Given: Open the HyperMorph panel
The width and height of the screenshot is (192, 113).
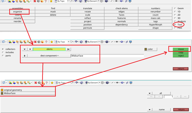Looking at the screenshot, I should pos(155,25).
